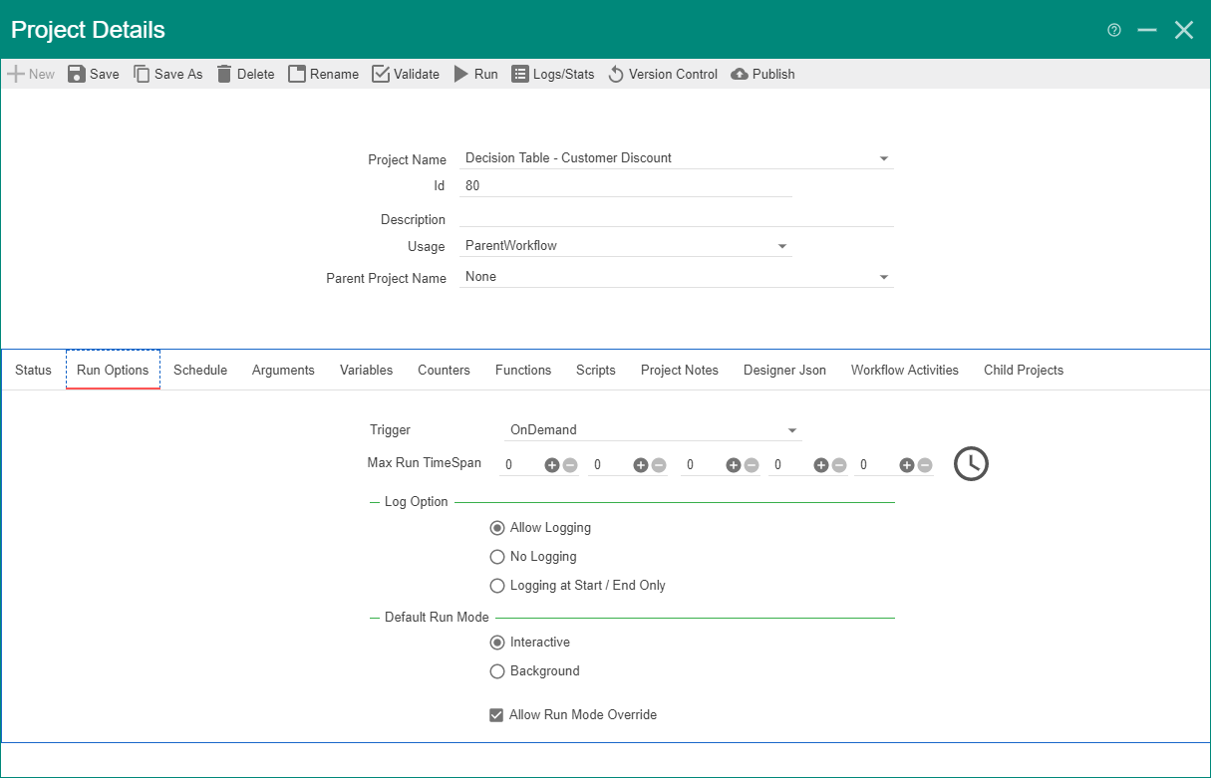Click the Rename toolbar item
Screen dimensions: 1211x778
pos(323,74)
